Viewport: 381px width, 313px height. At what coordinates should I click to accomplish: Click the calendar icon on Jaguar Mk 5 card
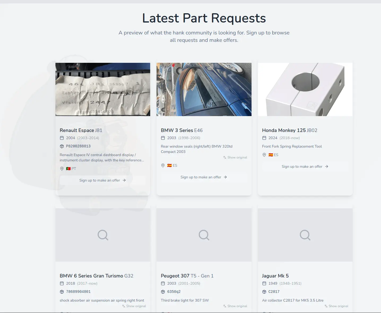tap(264, 283)
